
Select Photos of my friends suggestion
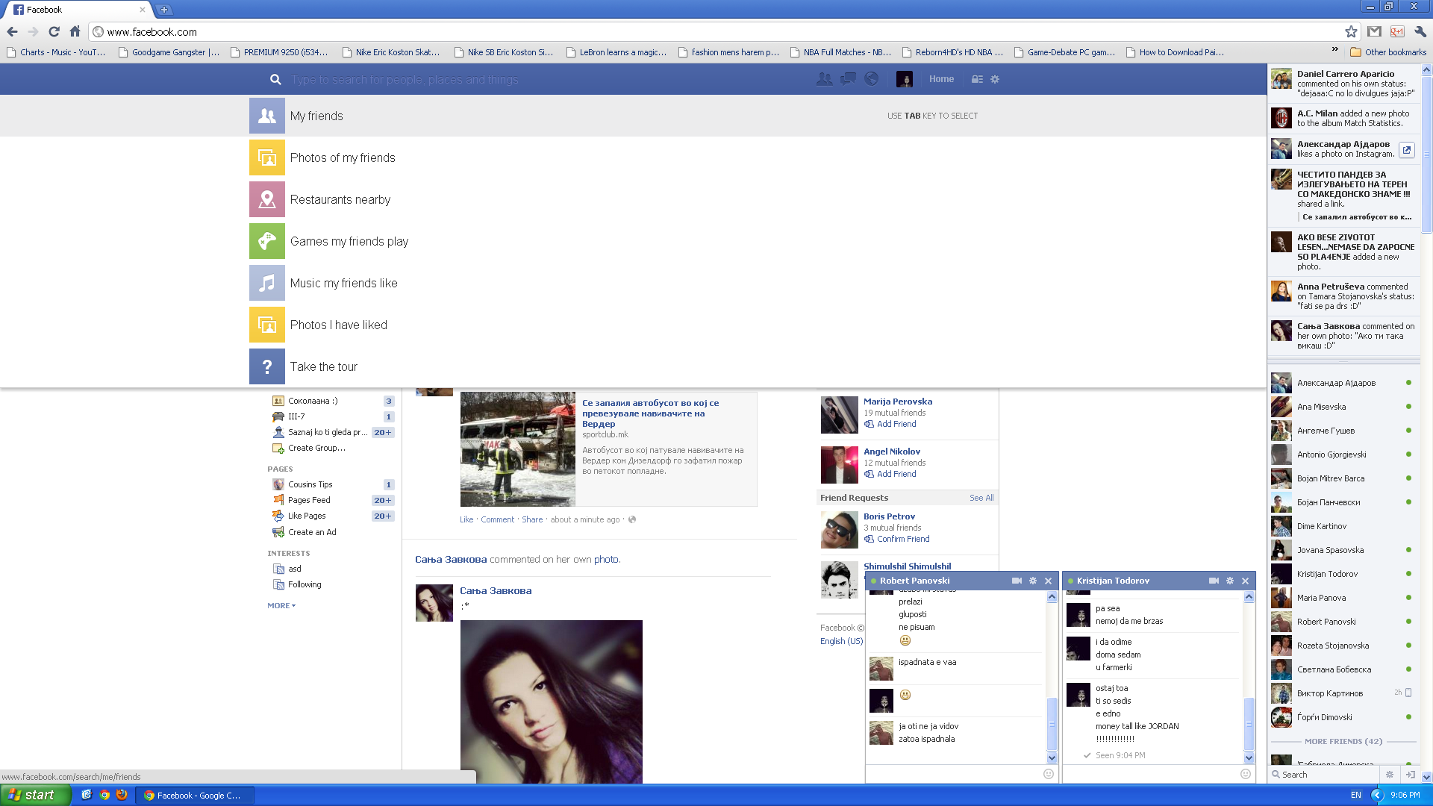(x=343, y=157)
